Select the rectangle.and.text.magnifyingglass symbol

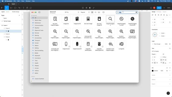click(55, 44)
